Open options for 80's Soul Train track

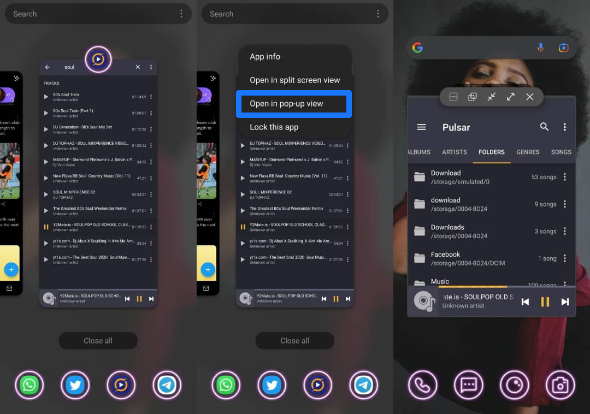(x=151, y=97)
